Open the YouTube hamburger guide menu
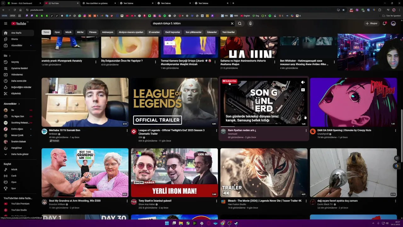The height and width of the screenshot is (227, 403). tap(5, 23)
